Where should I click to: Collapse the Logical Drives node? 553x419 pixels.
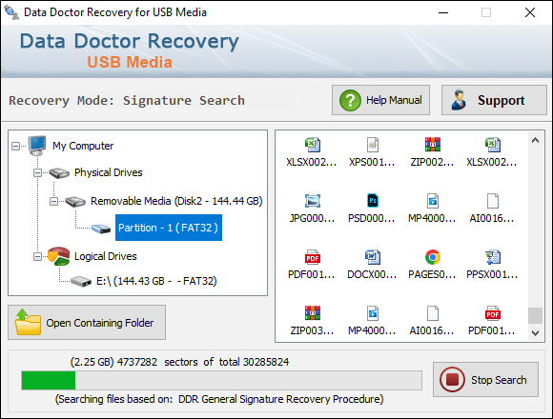(37, 256)
